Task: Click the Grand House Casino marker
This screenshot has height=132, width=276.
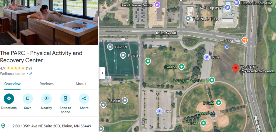Action: (157, 5)
